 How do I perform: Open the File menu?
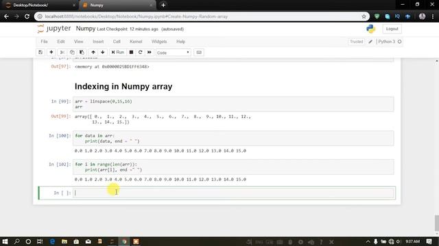click(x=44, y=42)
